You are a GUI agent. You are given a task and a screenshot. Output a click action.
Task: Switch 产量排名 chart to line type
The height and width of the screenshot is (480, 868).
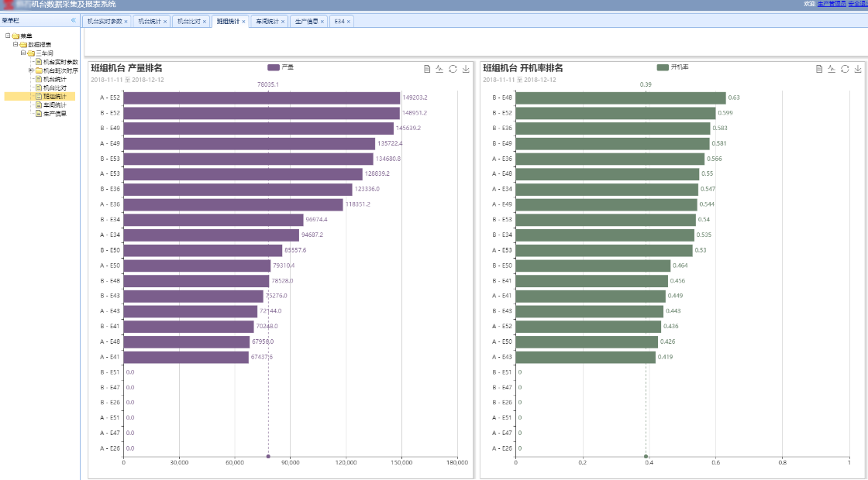click(439, 69)
